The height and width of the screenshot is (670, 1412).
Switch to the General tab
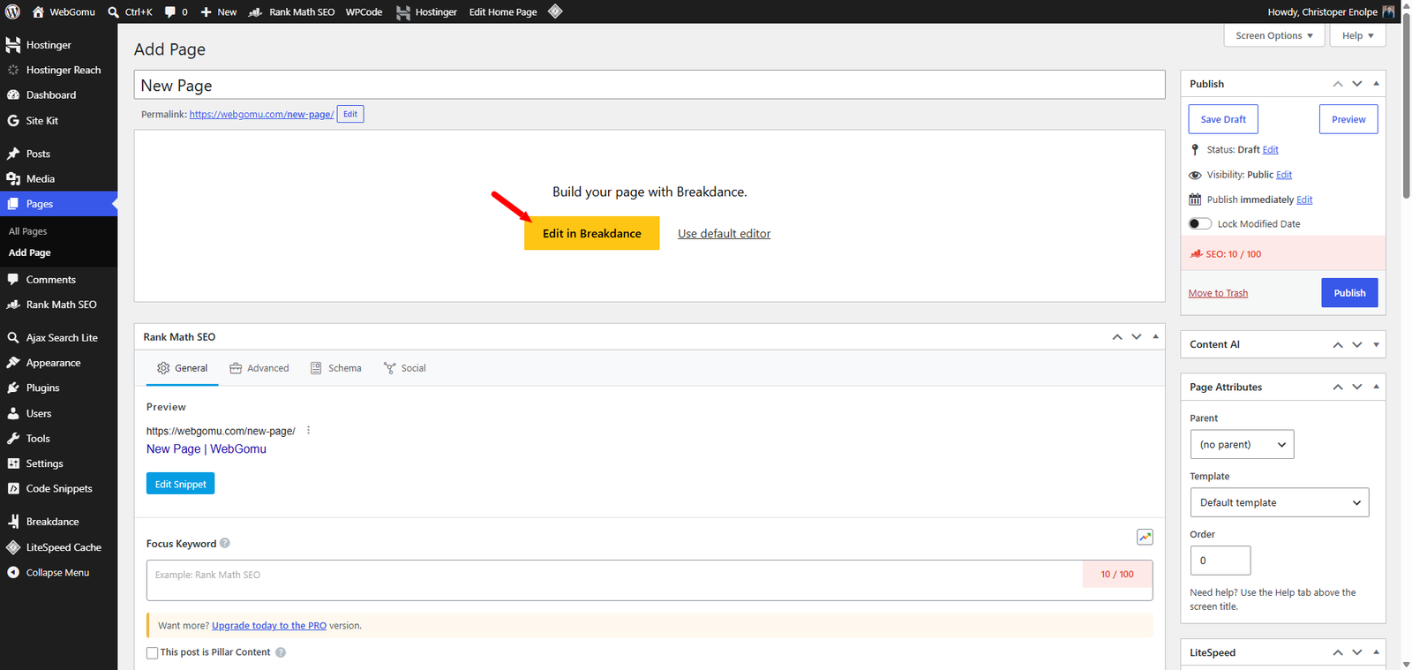[182, 368]
